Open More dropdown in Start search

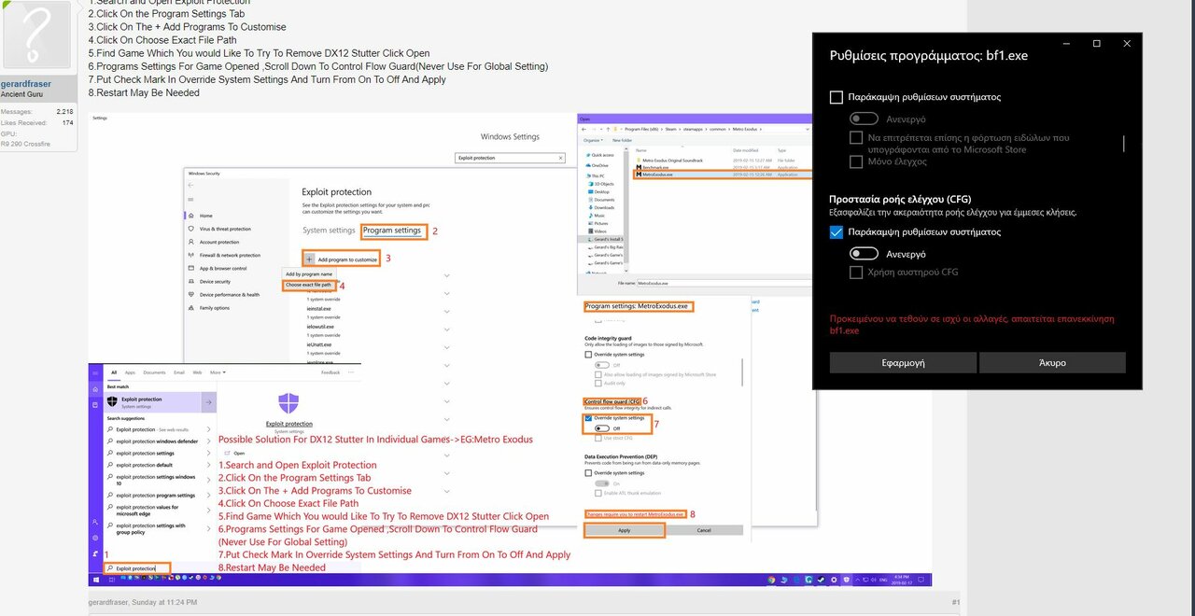tap(217, 372)
